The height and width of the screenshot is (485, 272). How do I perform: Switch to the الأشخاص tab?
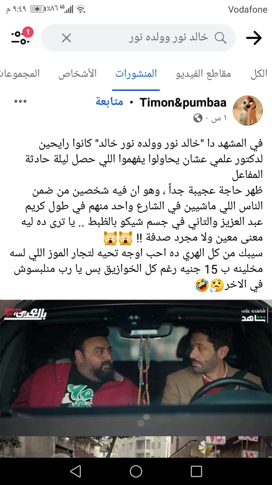(x=77, y=74)
